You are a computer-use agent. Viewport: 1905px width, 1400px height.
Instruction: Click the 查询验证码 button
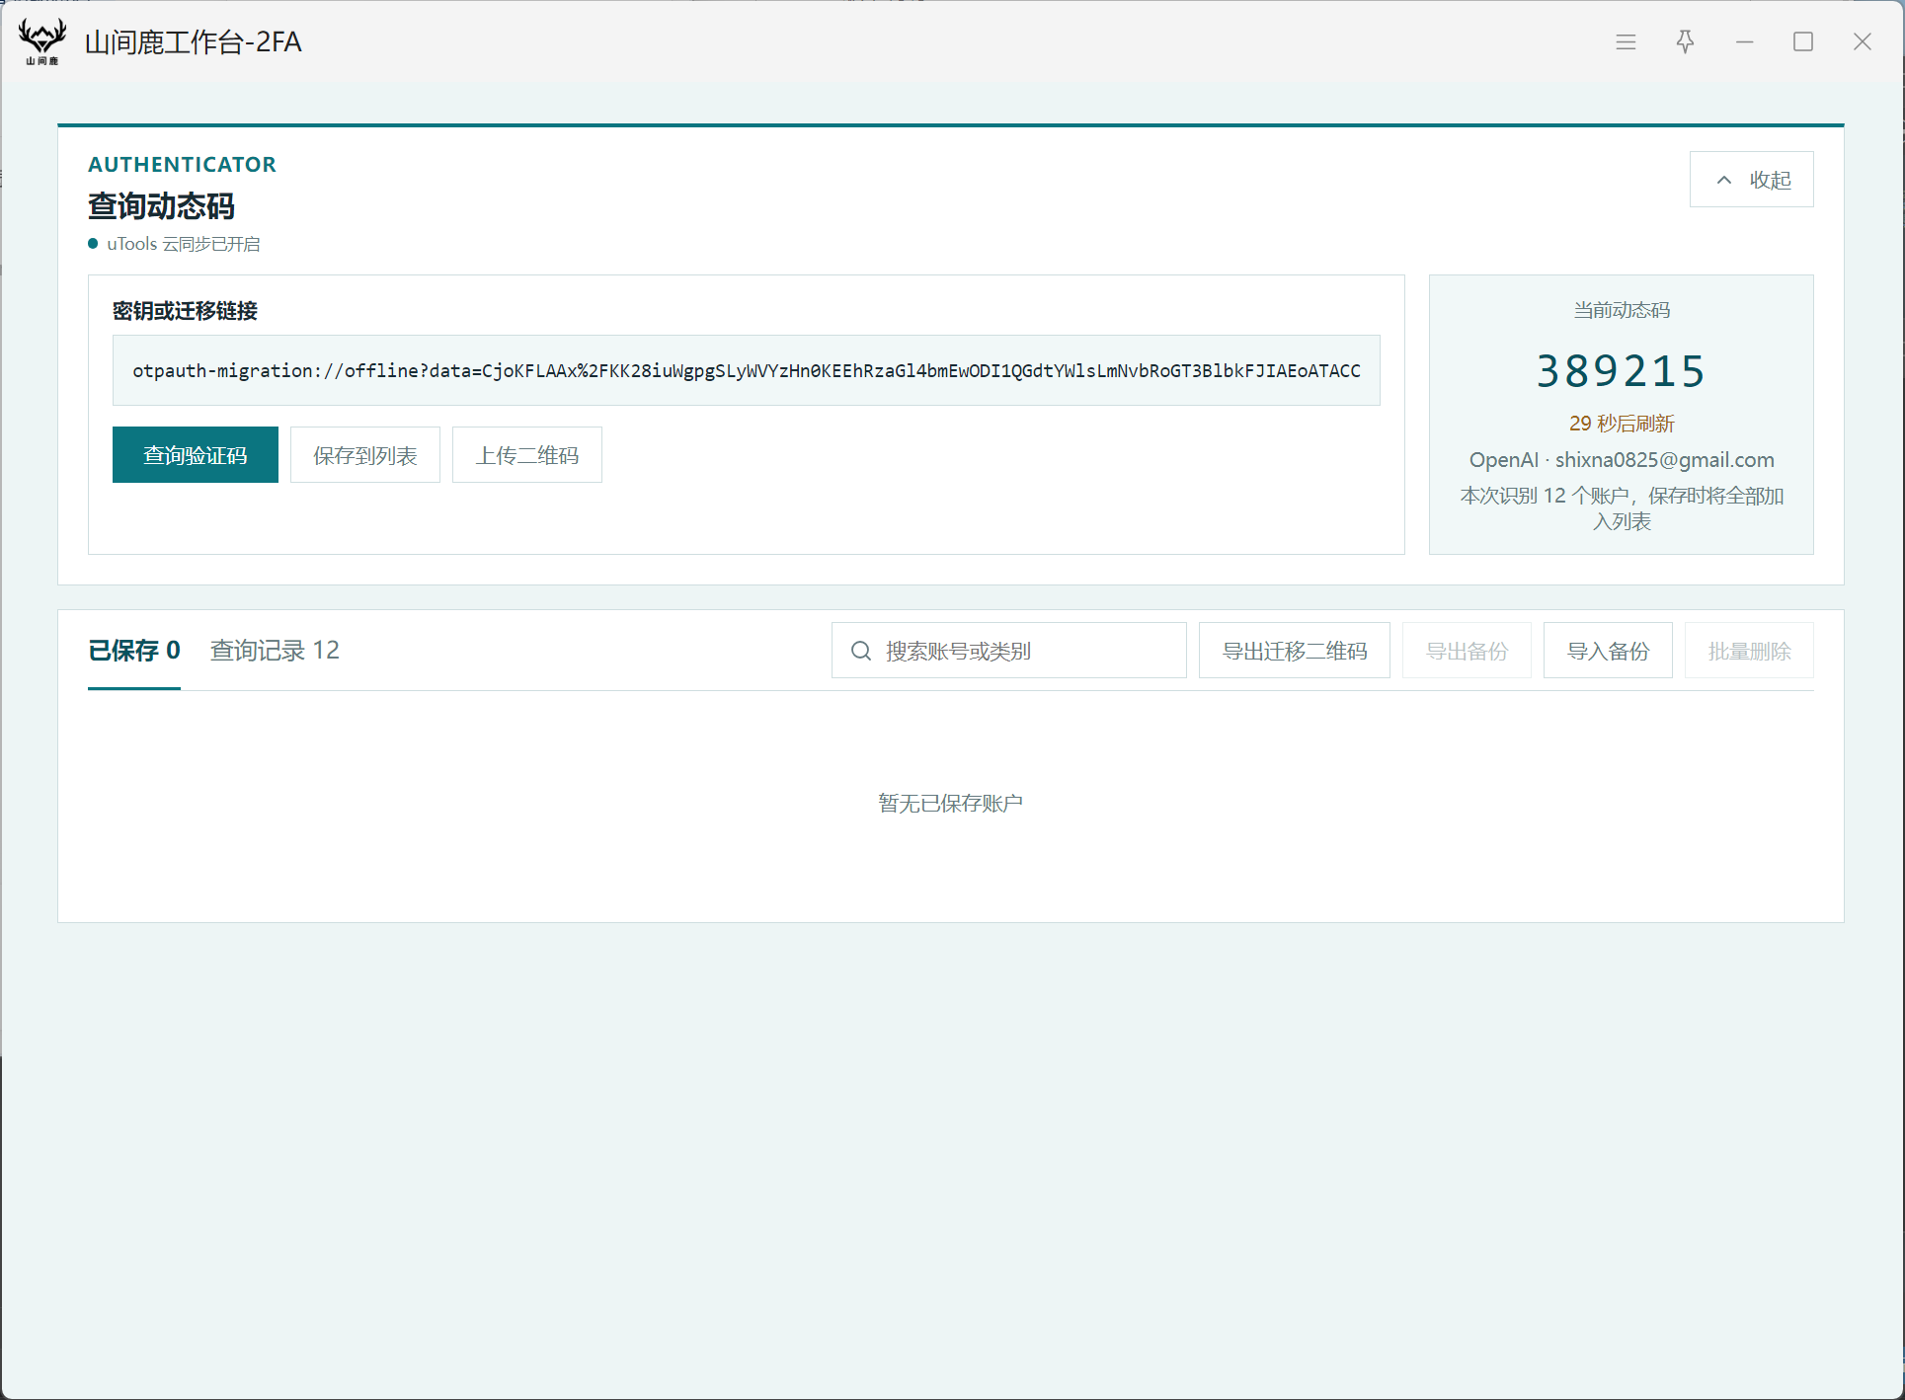click(196, 455)
